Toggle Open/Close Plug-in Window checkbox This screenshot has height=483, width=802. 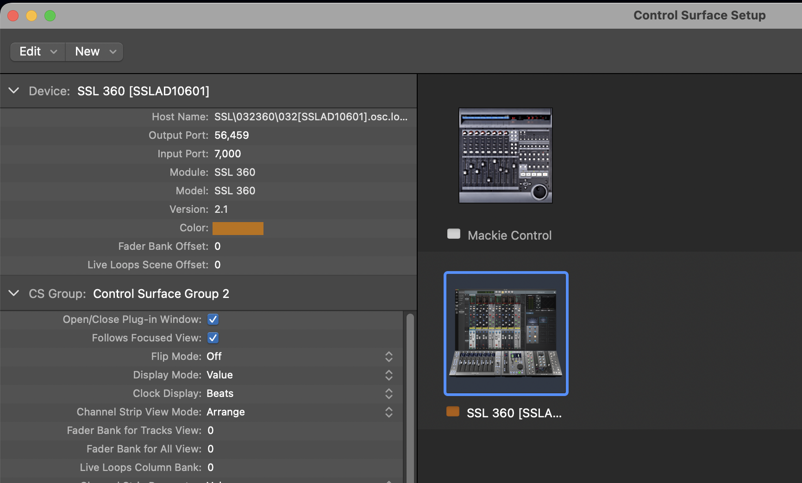213,319
